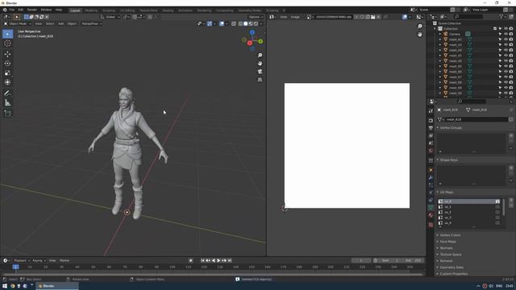
Task: Open the timeline Keying popover
Action: (x=39, y=260)
